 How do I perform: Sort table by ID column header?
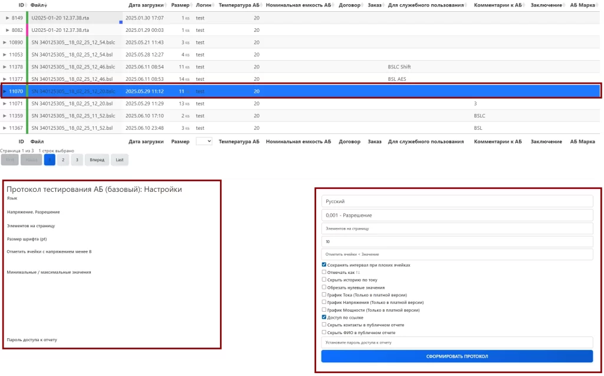point(22,5)
